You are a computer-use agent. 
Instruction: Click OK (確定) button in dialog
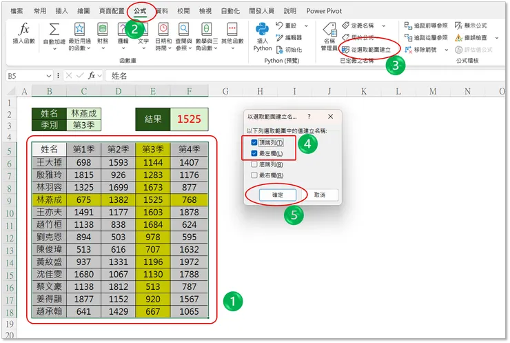point(278,195)
